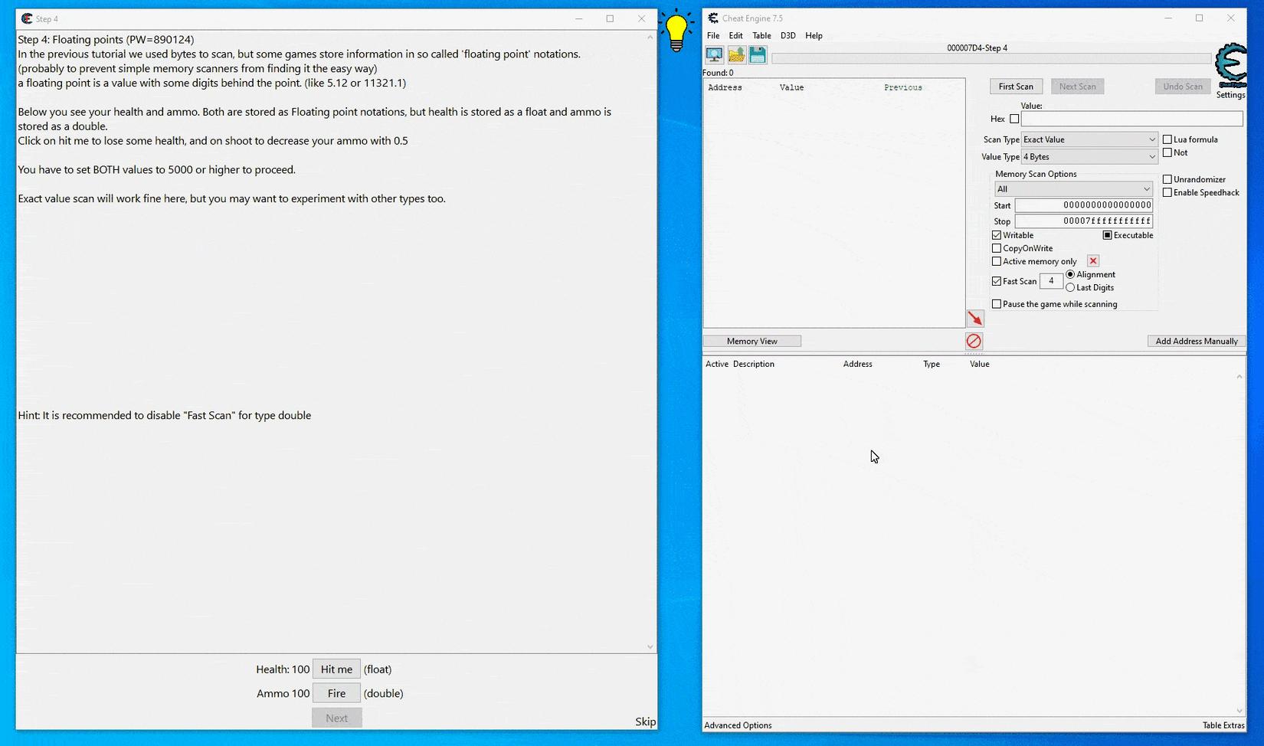Toggle the Unrandomizer checkbox

[x=1167, y=179]
